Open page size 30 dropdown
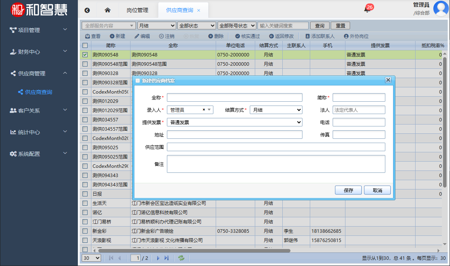The image size is (450, 266). point(91,258)
